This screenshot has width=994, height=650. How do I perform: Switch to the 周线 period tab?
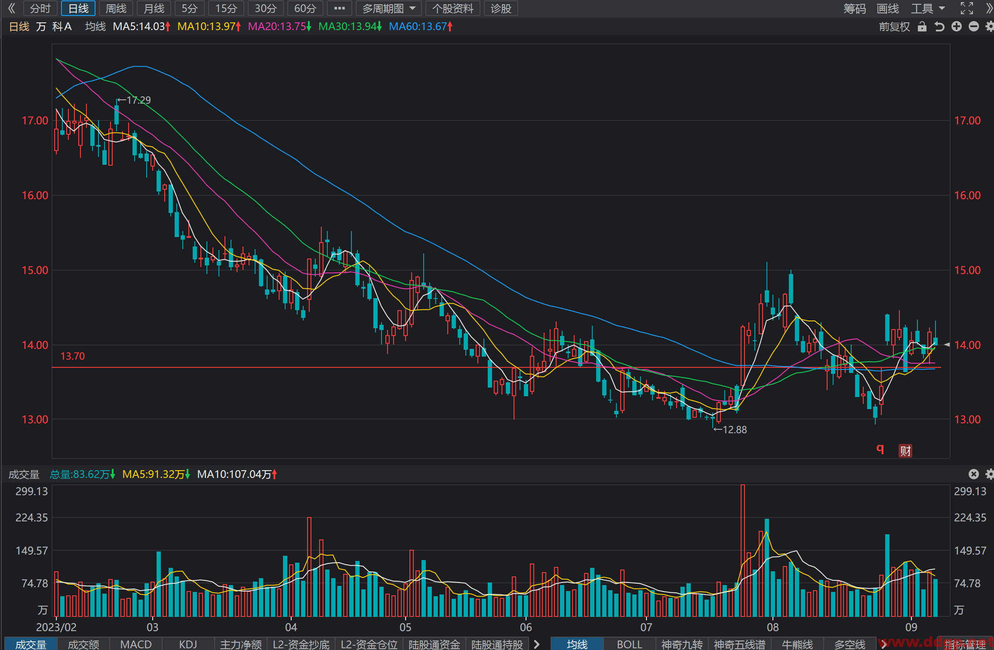[x=116, y=9]
